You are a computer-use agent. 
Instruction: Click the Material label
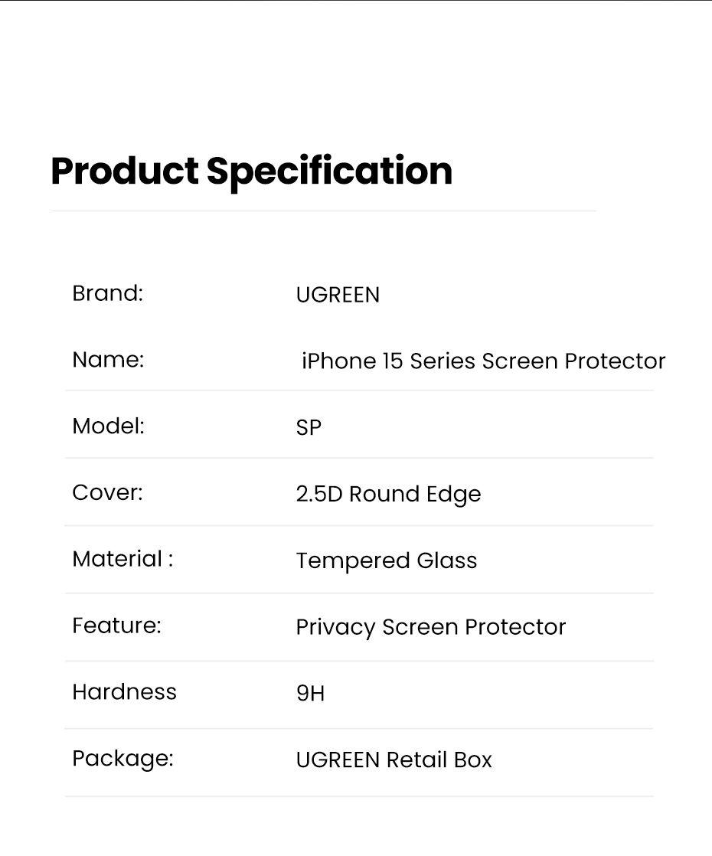(122, 560)
